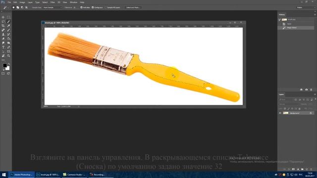Click the Select and Mask button
This screenshot has width=317, height=178.
133,7
